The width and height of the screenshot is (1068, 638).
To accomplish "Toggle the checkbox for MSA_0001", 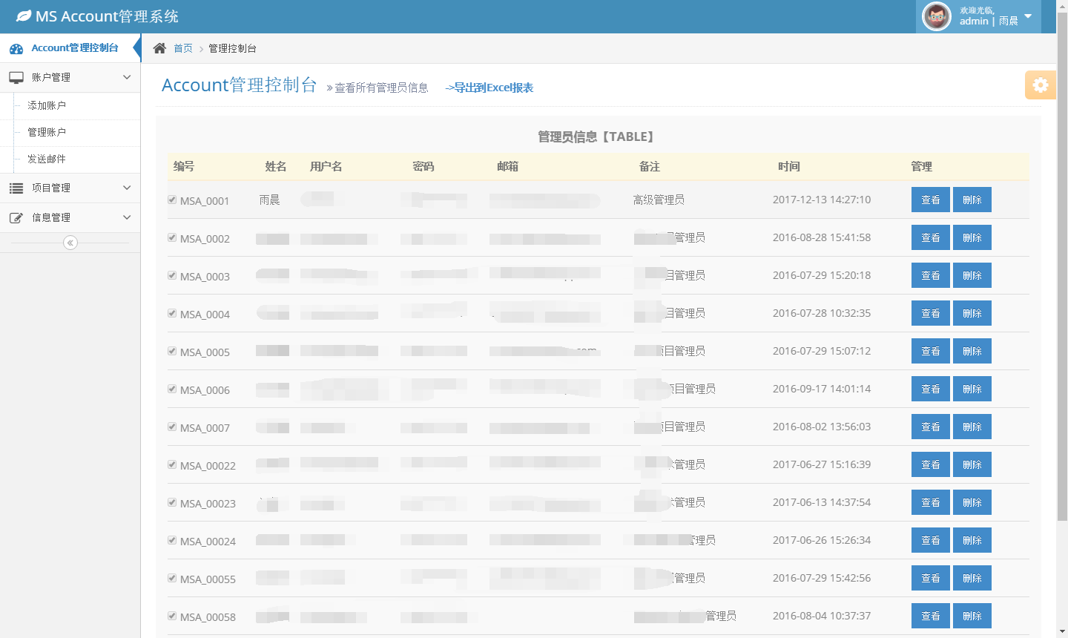I will 172,200.
